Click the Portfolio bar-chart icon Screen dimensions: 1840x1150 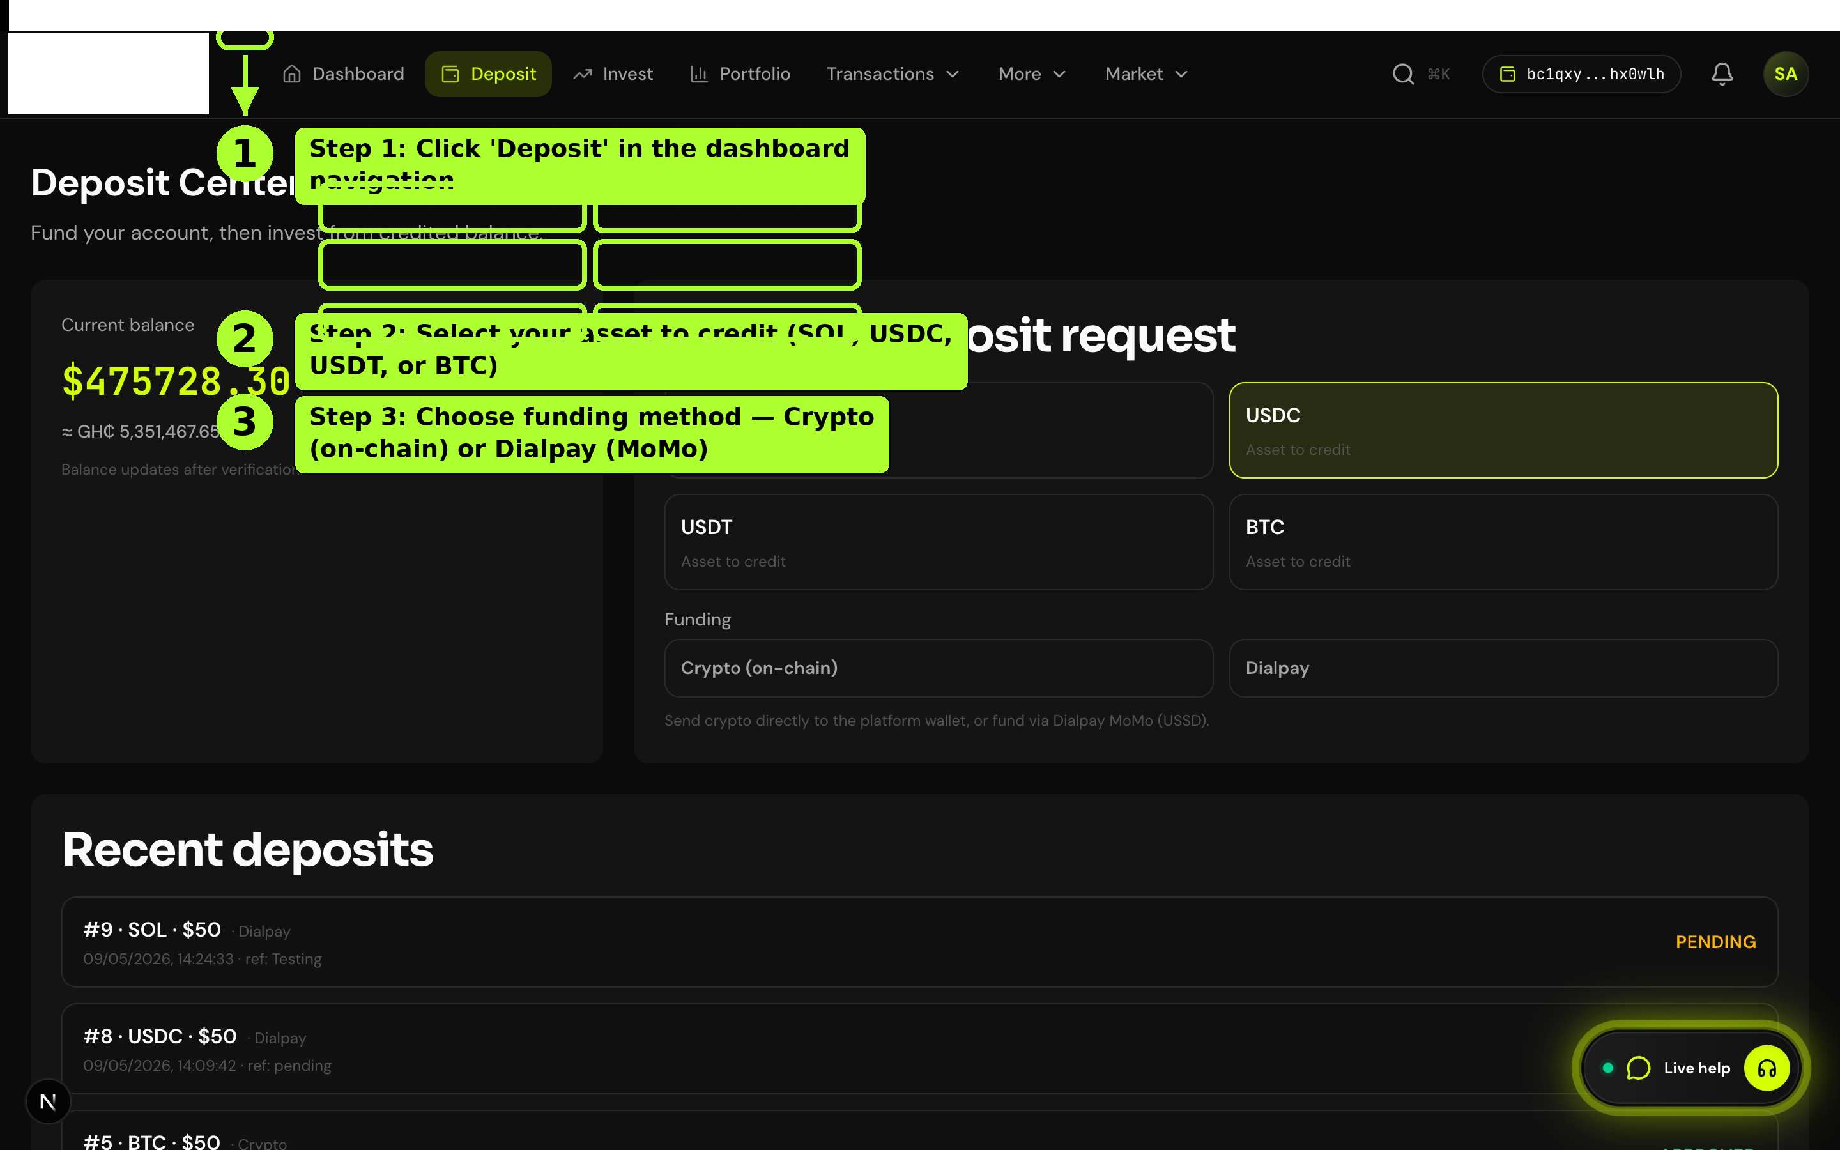pyautogui.click(x=699, y=73)
